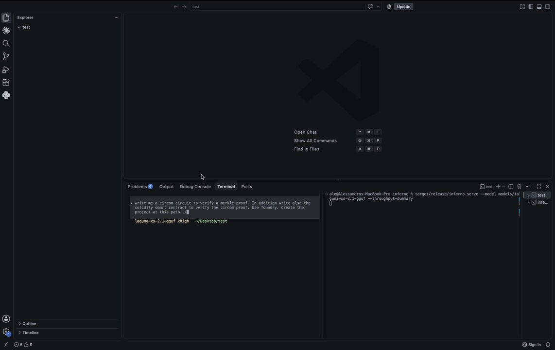Kill the terminal with the trash icon

pos(519,187)
